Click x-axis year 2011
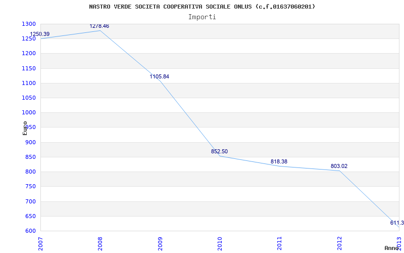Screen dimensions: 404x253 coord(280,243)
